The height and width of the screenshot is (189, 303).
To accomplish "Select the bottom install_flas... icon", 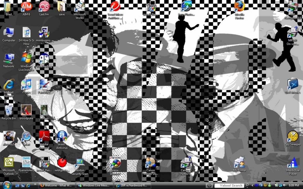I will (x=44, y=164).
